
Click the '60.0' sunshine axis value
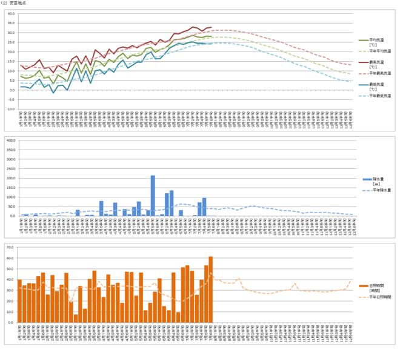coord(10,258)
